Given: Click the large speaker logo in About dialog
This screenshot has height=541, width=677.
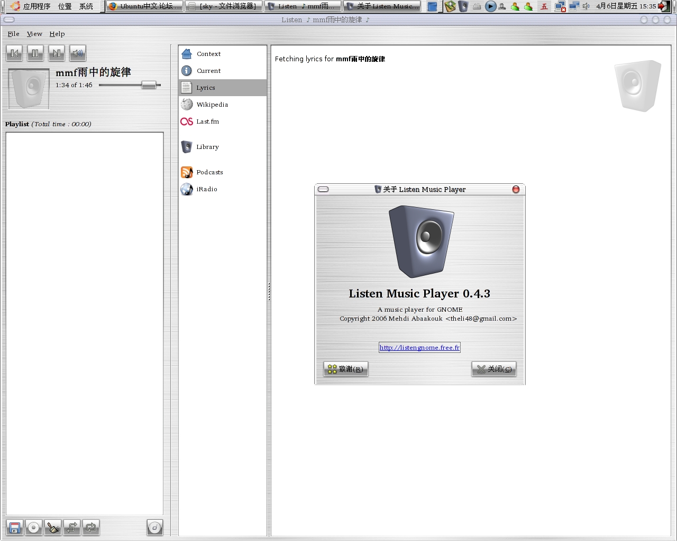Looking at the screenshot, I should click(x=422, y=241).
